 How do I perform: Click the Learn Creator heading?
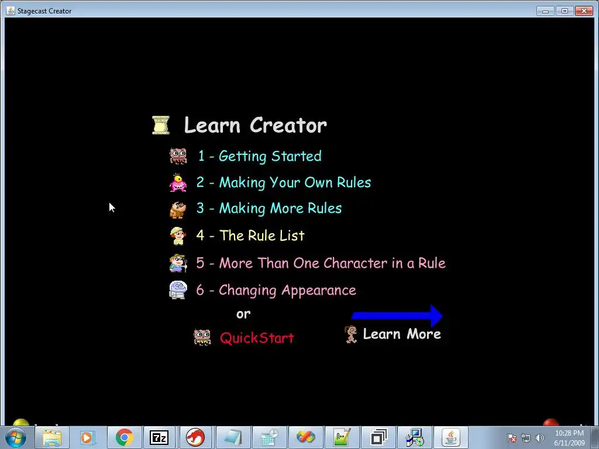[255, 125]
